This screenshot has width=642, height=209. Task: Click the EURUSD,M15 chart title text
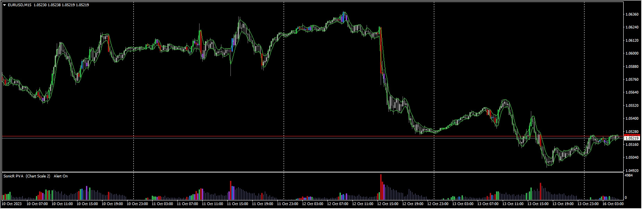(20, 5)
